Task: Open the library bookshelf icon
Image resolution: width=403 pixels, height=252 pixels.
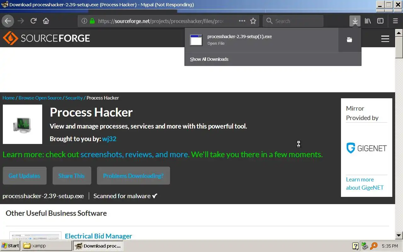Action: (368, 21)
